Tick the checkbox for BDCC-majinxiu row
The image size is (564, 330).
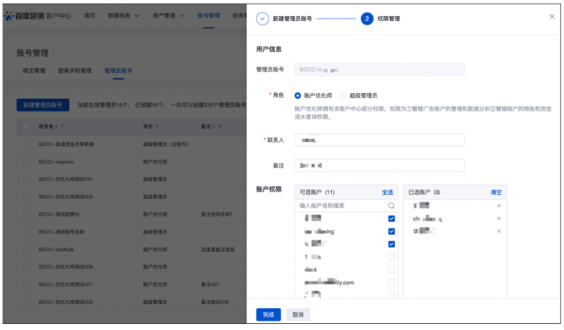(26, 162)
